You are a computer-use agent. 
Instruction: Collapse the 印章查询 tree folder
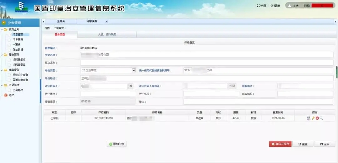click(x=2, y=70)
